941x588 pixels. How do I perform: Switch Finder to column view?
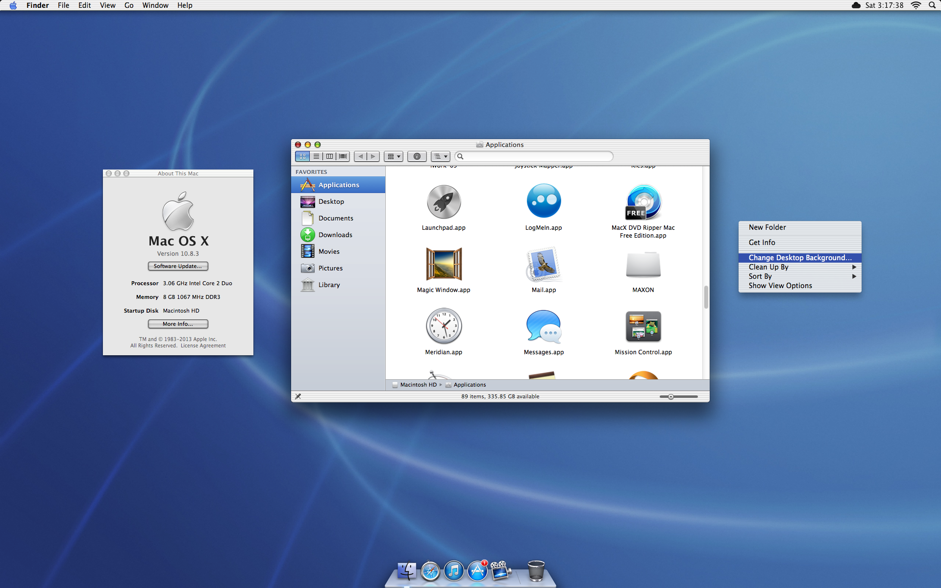329,156
